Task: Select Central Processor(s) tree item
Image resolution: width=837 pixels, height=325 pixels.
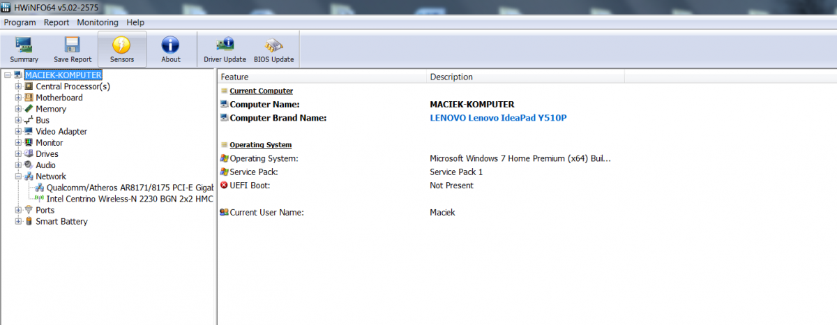Action: click(73, 86)
